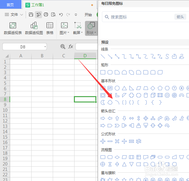Select the flowchart decision diamond
189x181 pixels.
117,157
